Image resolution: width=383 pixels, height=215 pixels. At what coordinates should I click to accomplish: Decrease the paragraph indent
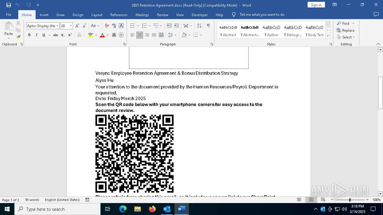(x=169, y=26)
